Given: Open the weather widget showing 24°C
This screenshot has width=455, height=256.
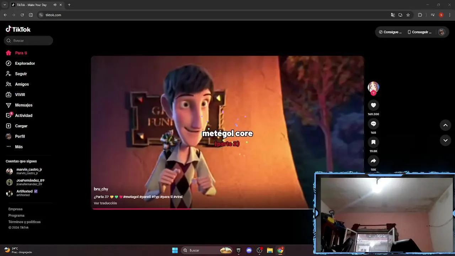Looking at the screenshot, I should (x=18, y=250).
